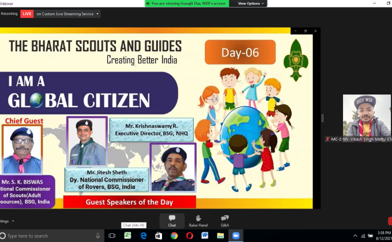The image size is (392, 242).
Task: Click the Recording status text
Action: pyautogui.click(x=9, y=13)
